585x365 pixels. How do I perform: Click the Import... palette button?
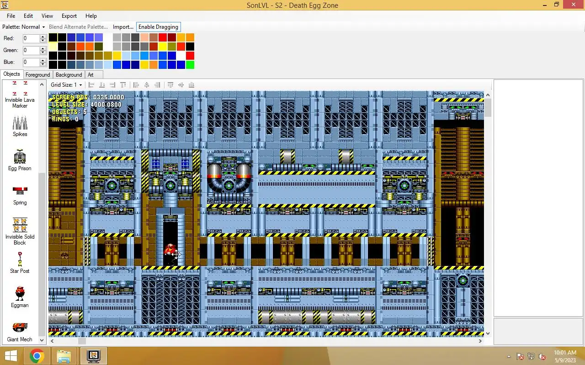[123, 27]
